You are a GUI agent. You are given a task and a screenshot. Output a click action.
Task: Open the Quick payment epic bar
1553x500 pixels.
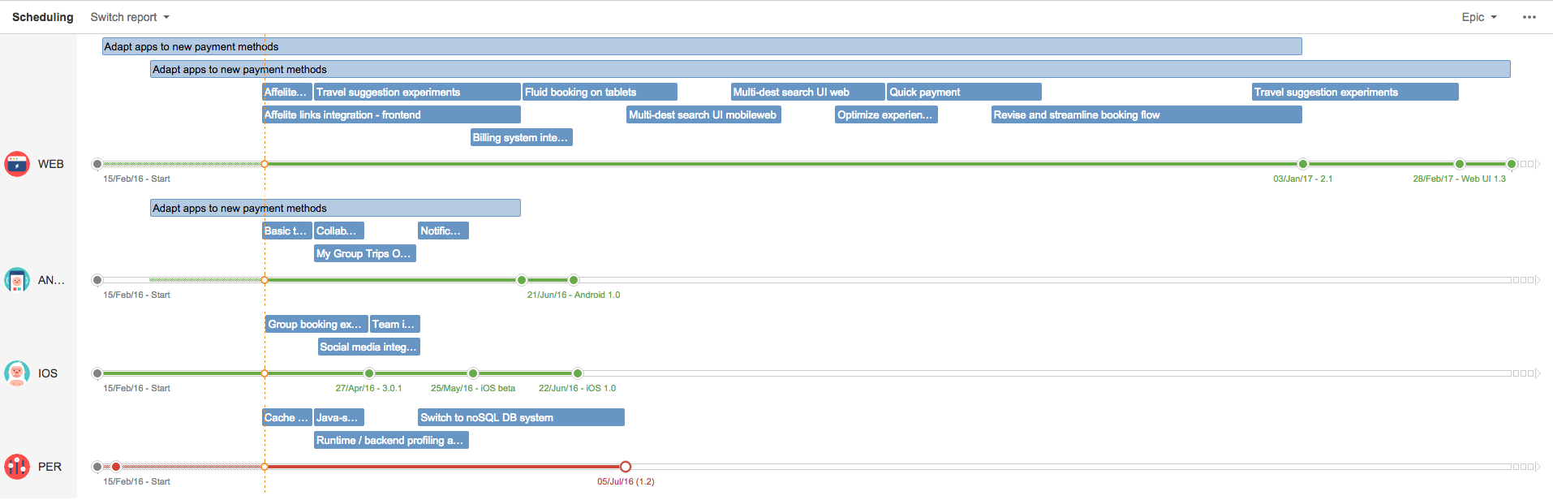965,92
